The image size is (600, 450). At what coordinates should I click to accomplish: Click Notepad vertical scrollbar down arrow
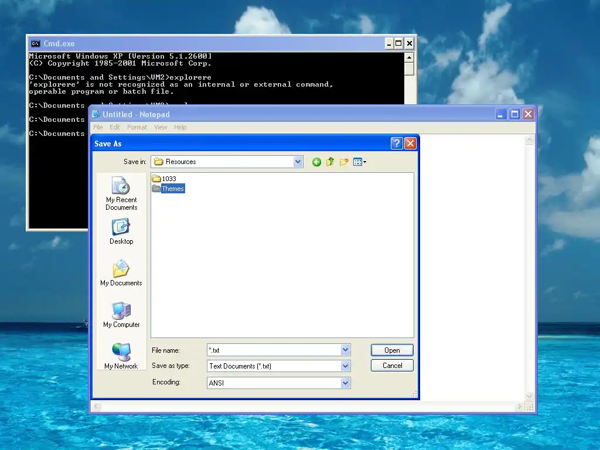pos(530,397)
